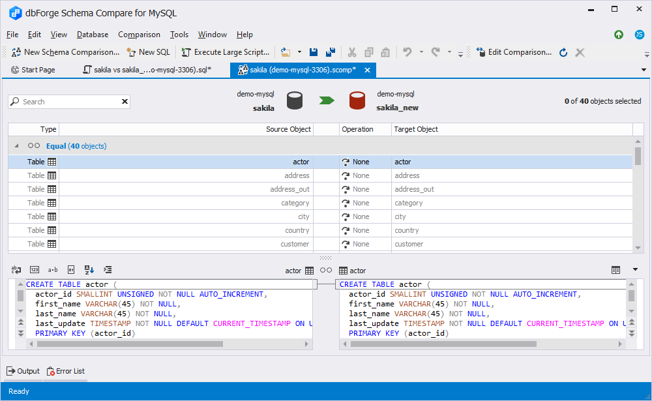This screenshot has height=401, width=652.
Task: Toggle the indent lines option icon
Action: 108,270
